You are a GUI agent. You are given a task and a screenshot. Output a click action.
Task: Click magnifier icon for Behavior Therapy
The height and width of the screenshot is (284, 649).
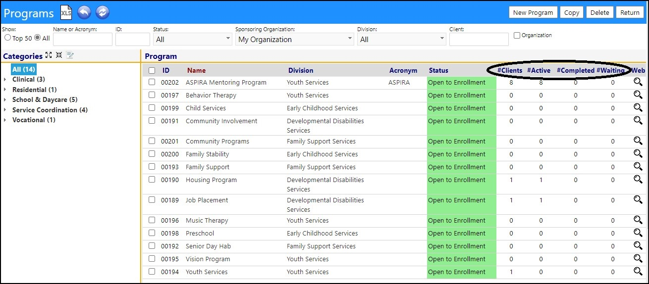point(638,95)
